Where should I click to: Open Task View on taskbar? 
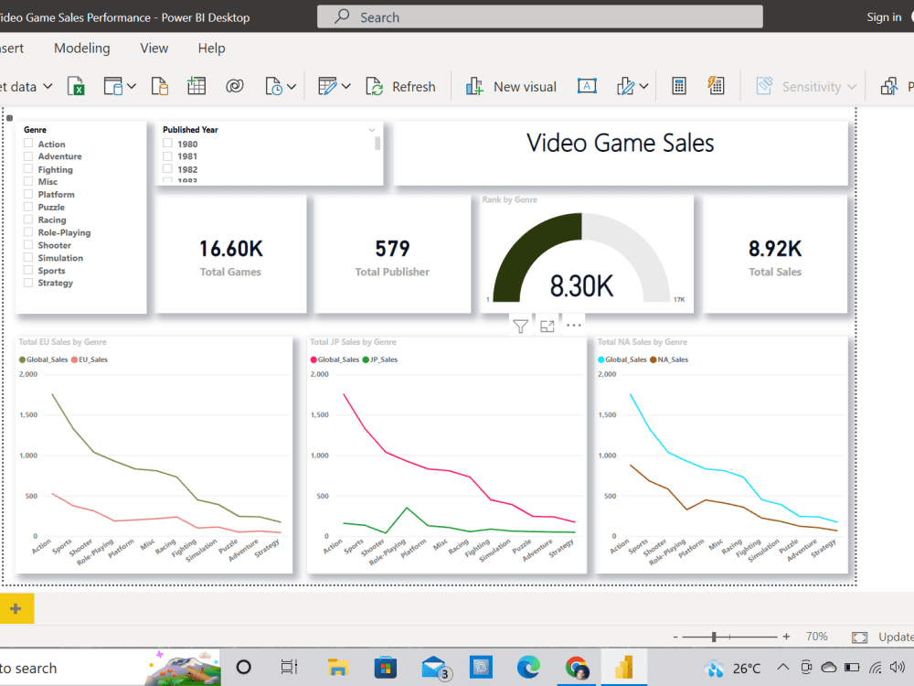(x=289, y=667)
